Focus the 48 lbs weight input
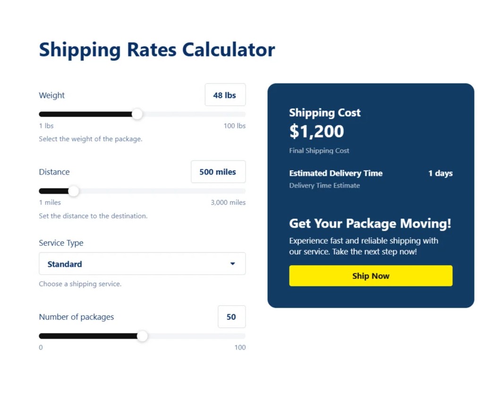This screenshot has width=500, height=395. tap(225, 95)
